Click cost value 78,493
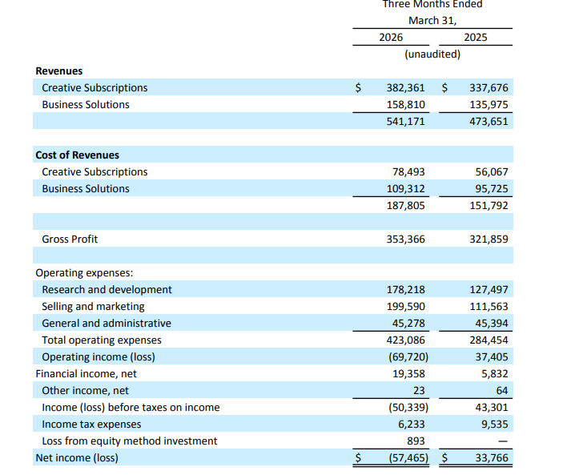The image size is (563, 475). 408,172
